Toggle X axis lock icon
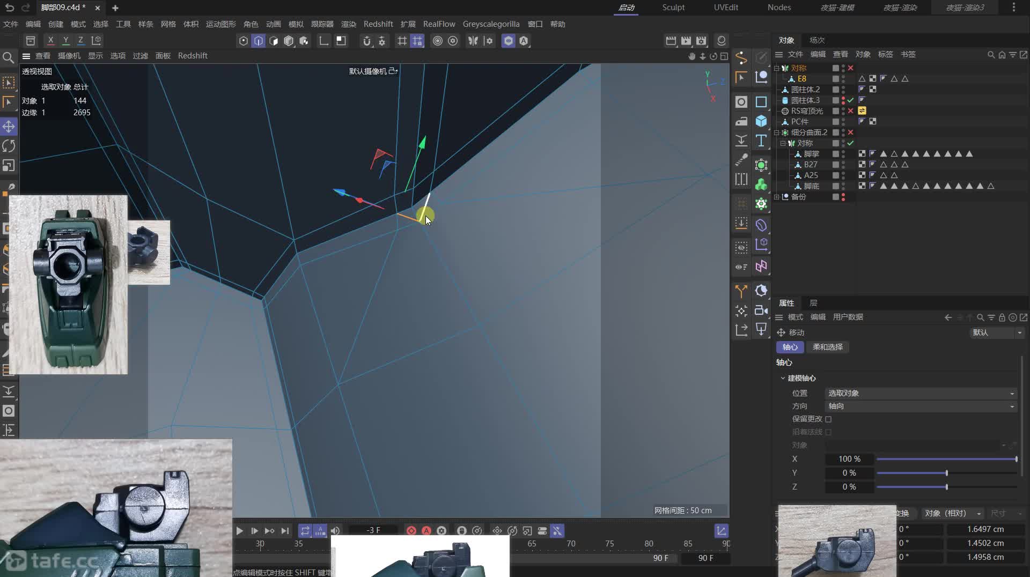Screen dimensions: 1030x577 50,40
